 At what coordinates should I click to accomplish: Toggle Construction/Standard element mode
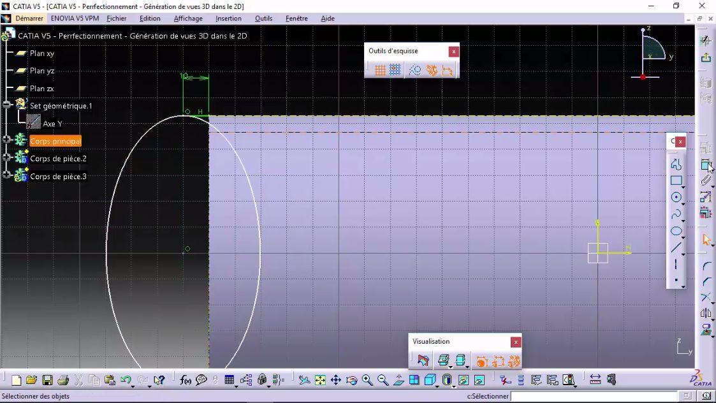[x=415, y=70]
